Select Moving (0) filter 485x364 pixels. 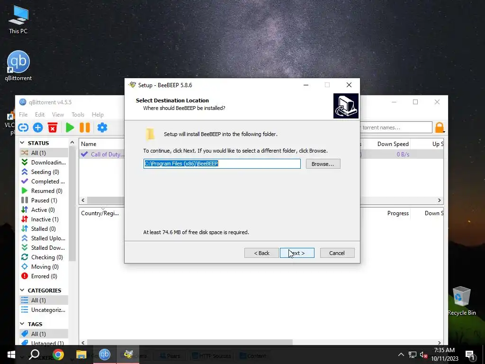click(44, 267)
